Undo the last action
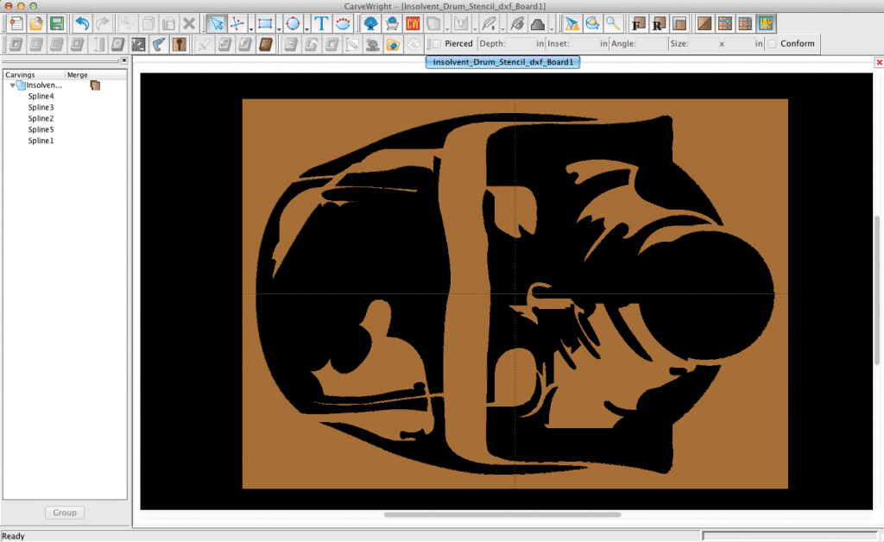The image size is (884, 542). pos(81,24)
